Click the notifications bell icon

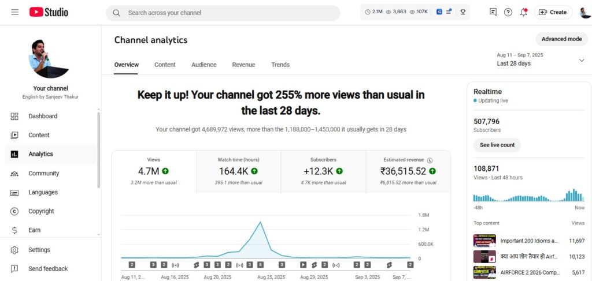tap(523, 12)
